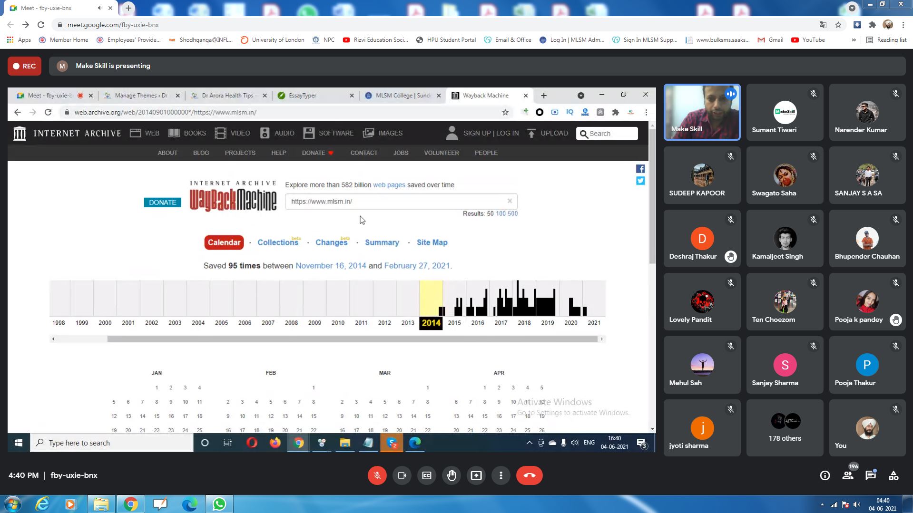The image size is (913, 513).
Task: Toggle camera in Meet controls
Action: [x=402, y=475]
